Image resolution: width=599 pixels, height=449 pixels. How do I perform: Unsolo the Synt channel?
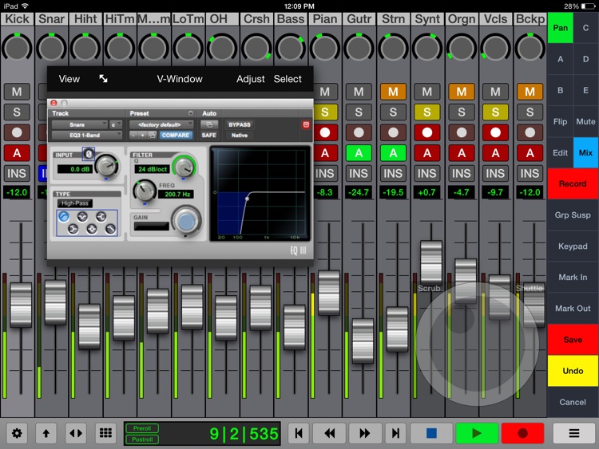[427, 112]
